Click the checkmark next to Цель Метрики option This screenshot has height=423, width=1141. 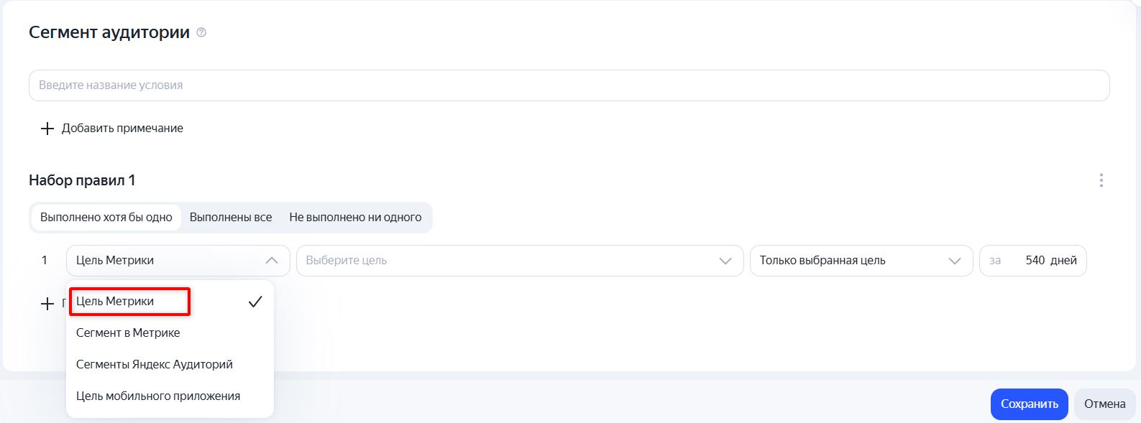tap(255, 302)
